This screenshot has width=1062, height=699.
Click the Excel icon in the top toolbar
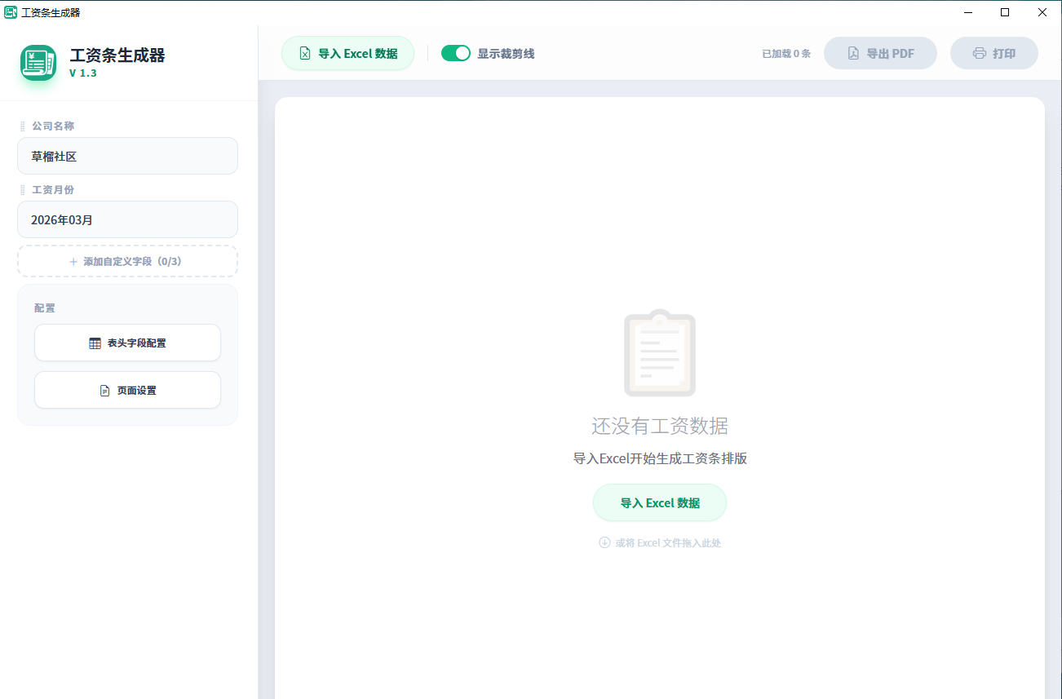[305, 54]
